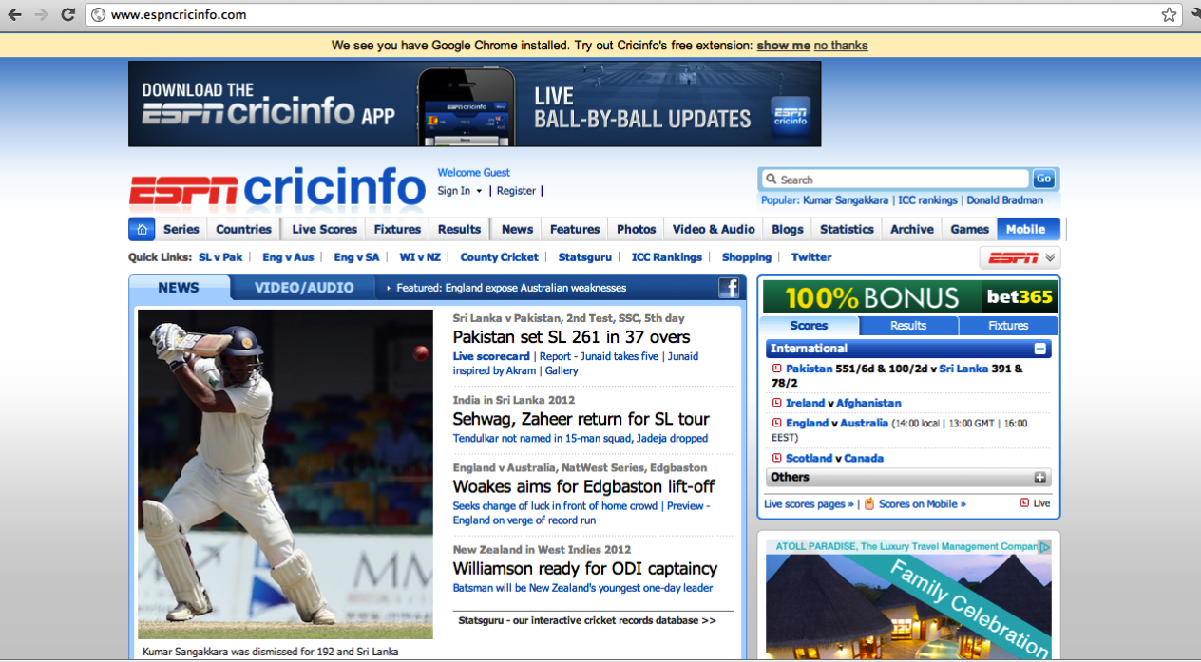1201x662 pixels.
Task: Click the AdChoices icon on the Atoll Paradise ad
Action: [1044, 547]
